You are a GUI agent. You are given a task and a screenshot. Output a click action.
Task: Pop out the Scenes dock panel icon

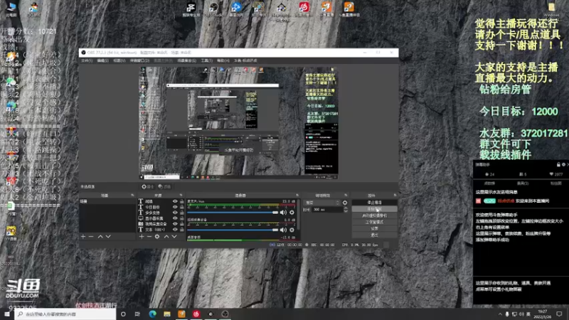pyautogui.click(x=132, y=195)
